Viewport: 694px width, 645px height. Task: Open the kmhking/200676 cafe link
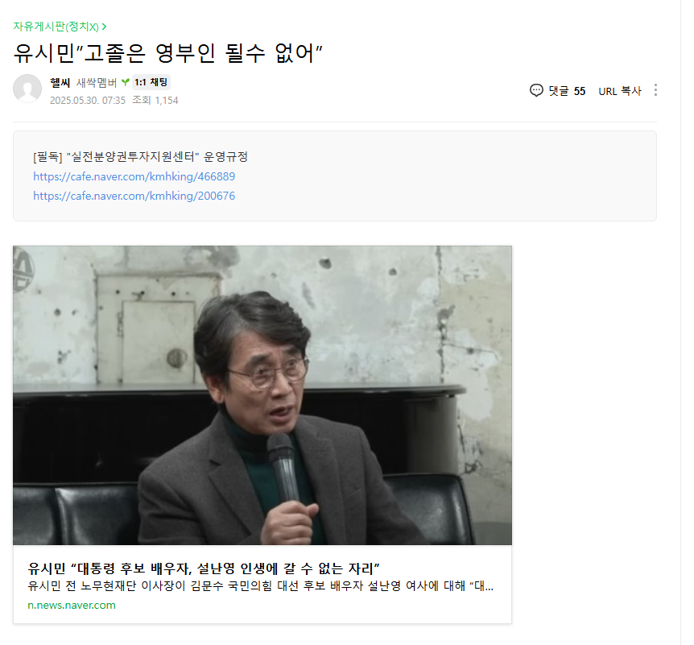tap(134, 196)
